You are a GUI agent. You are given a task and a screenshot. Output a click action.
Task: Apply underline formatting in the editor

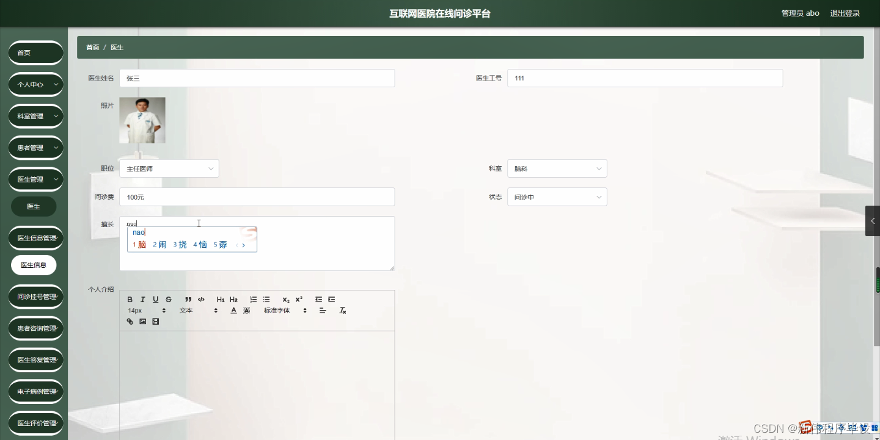coord(155,299)
